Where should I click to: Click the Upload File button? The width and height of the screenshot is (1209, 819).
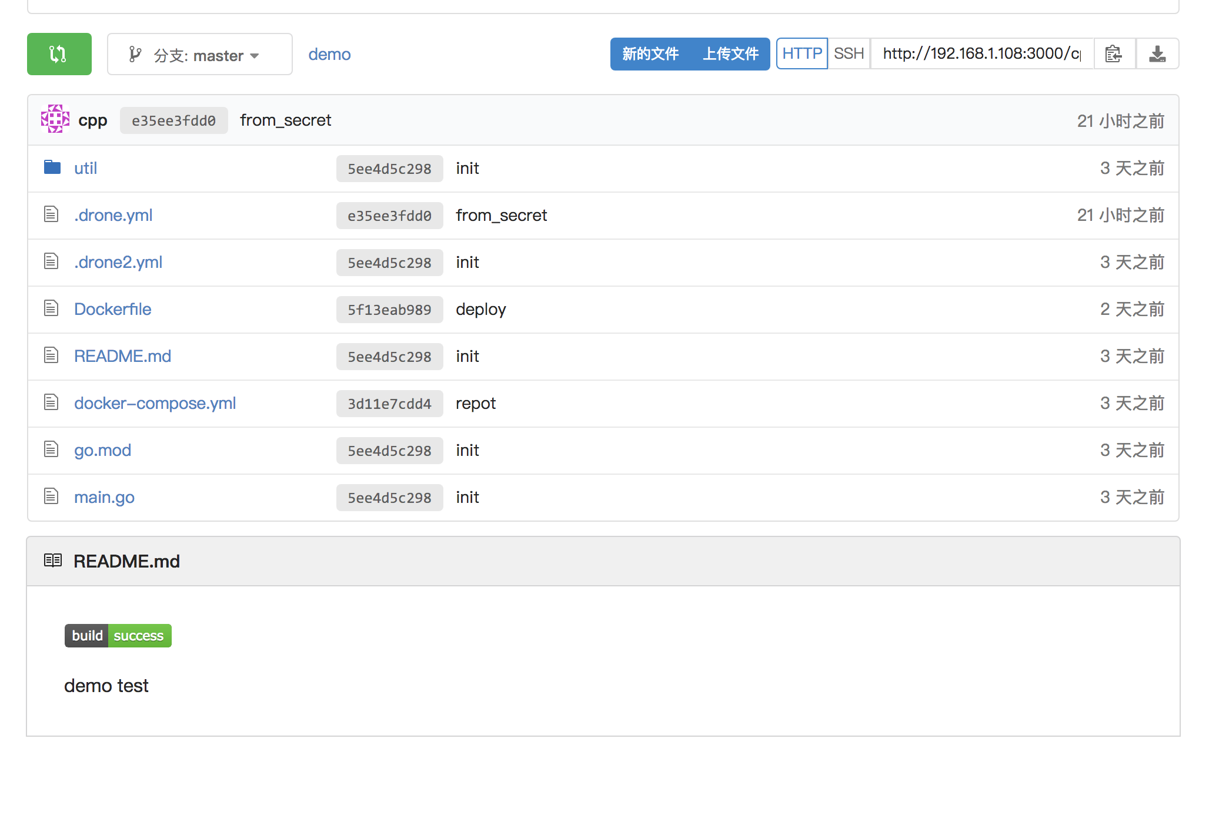coord(730,54)
